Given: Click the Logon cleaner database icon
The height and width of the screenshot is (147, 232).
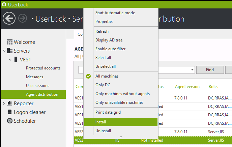Looking at the screenshot, I should 10,112.
